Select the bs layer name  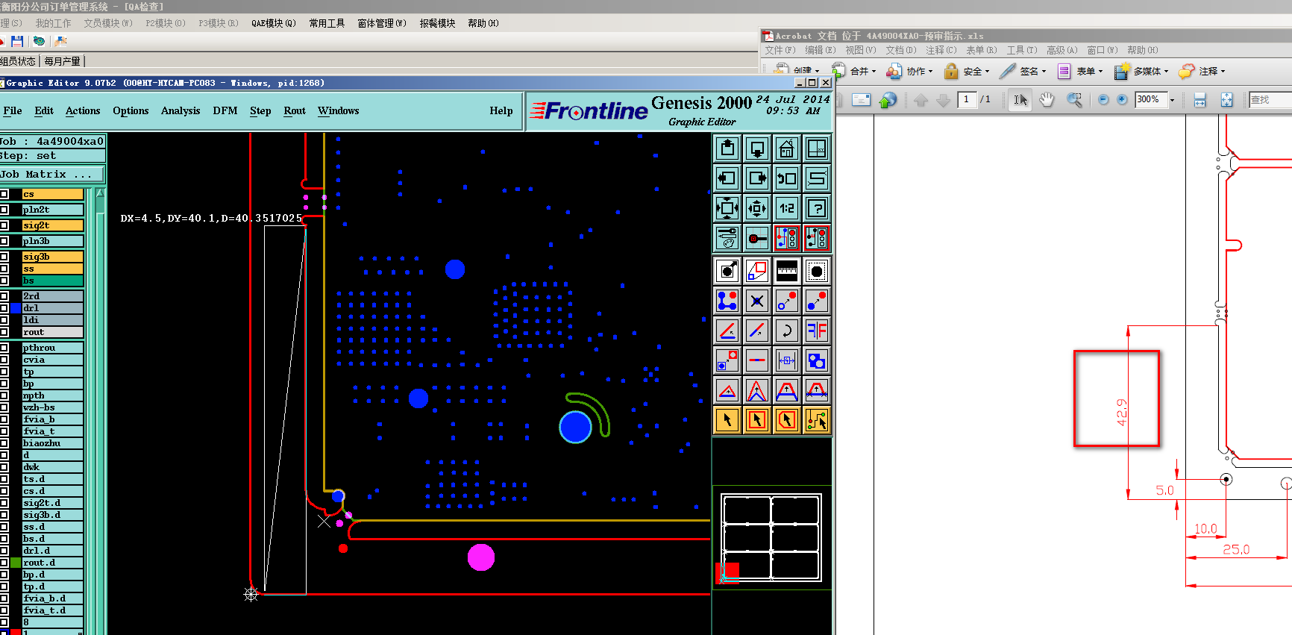point(52,281)
